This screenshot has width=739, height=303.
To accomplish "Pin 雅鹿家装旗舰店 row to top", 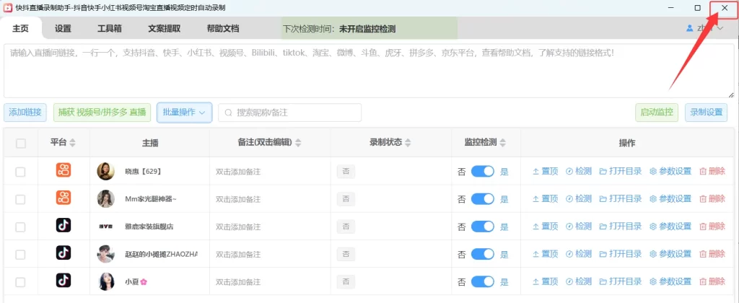I will (x=546, y=227).
